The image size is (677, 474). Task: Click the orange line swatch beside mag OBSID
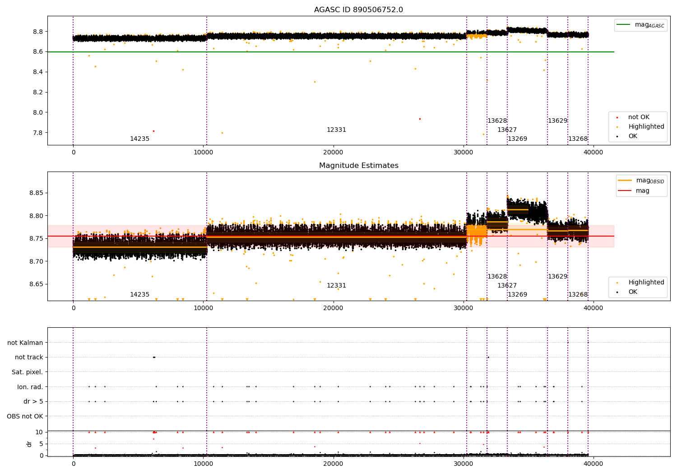click(x=625, y=181)
